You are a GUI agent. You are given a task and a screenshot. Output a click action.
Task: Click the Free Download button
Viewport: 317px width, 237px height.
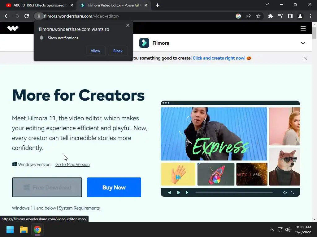pyautogui.click(x=47, y=187)
